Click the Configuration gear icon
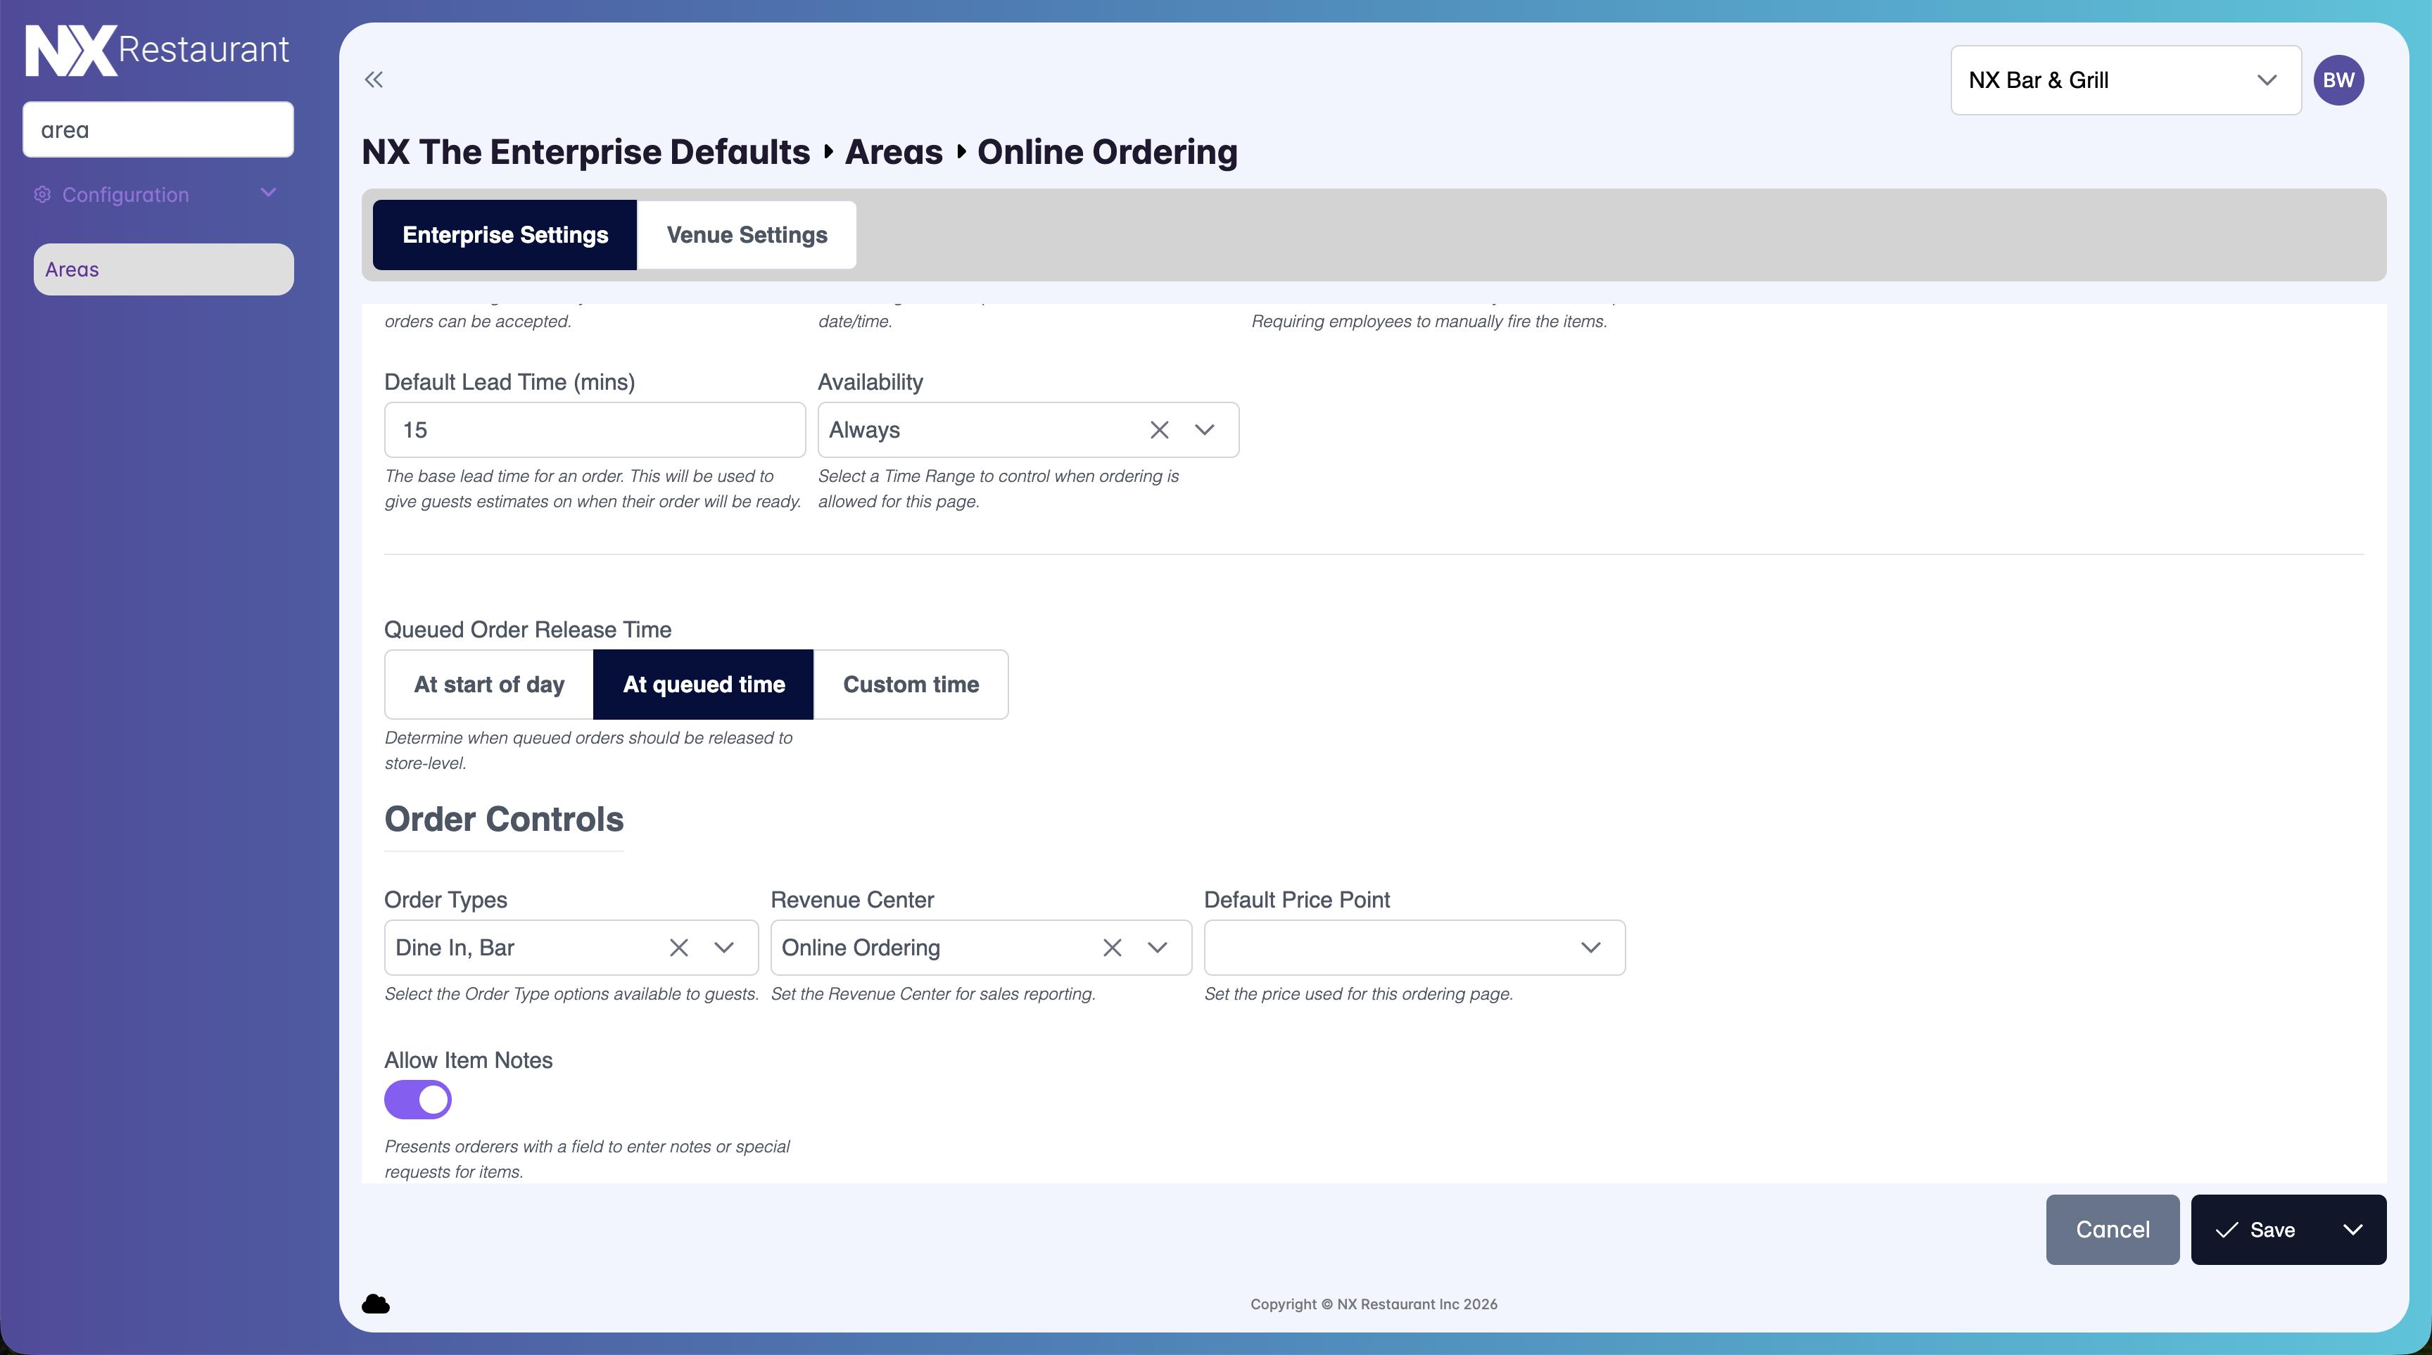 (42, 194)
